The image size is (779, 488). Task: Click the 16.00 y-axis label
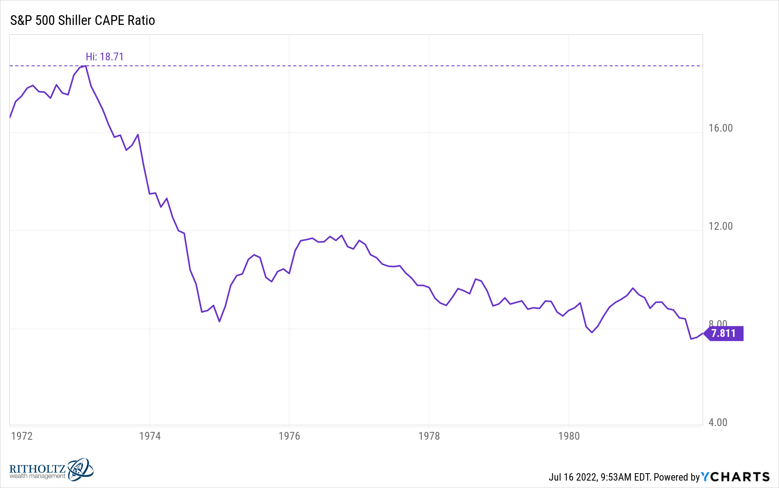coord(721,128)
